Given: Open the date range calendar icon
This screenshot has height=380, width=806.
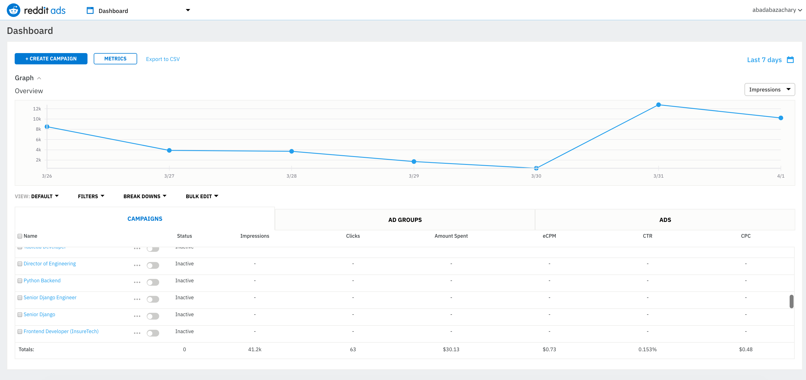Looking at the screenshot, I should pyautogui.click(x=790, y=60).
